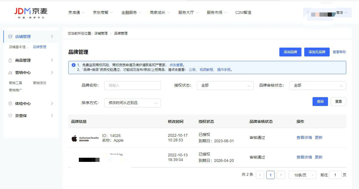Change the 10条/页 page size selector

[302, 175]
